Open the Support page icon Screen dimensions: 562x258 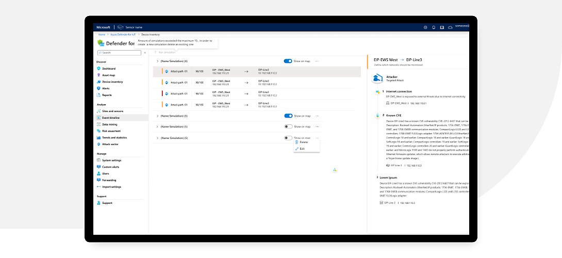(98, 203)
